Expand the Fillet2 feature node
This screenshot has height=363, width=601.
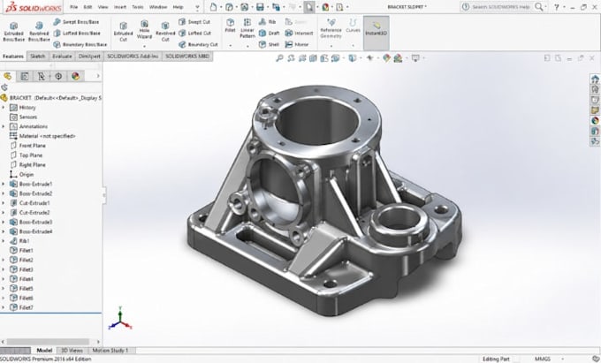point(4,260)
